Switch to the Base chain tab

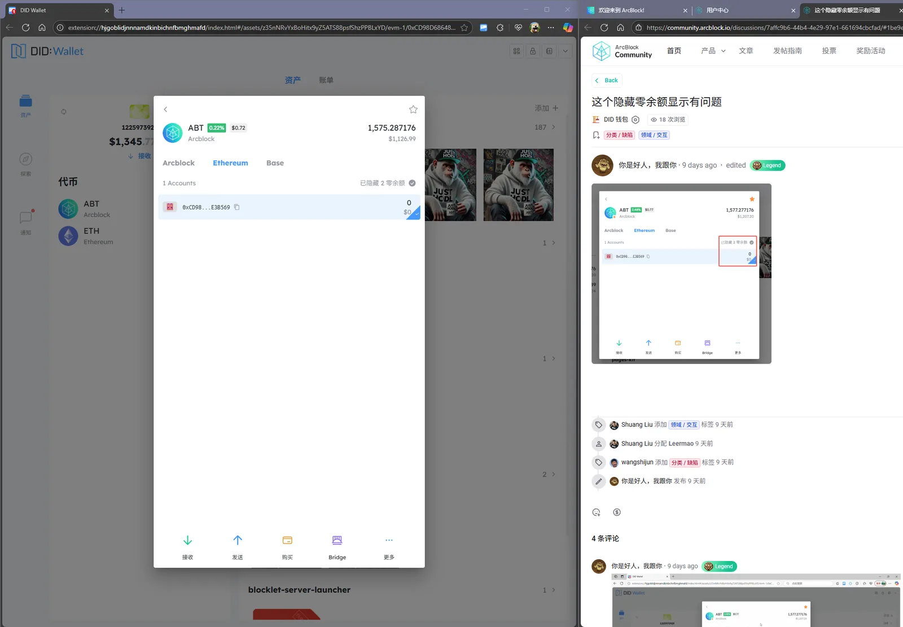[x=275, y=163]
